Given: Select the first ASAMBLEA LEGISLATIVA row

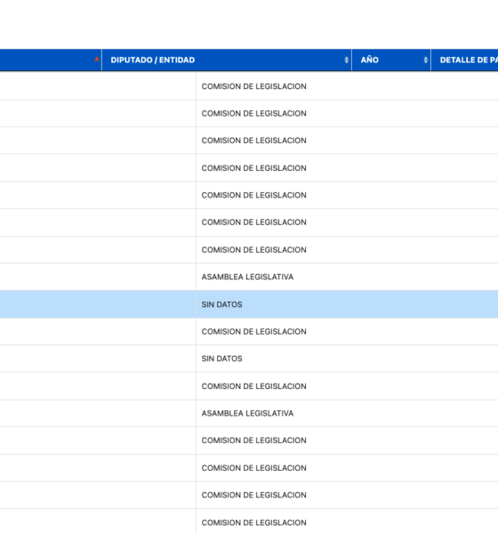Looking at the screenshot, I should click(x=249, y=277).
